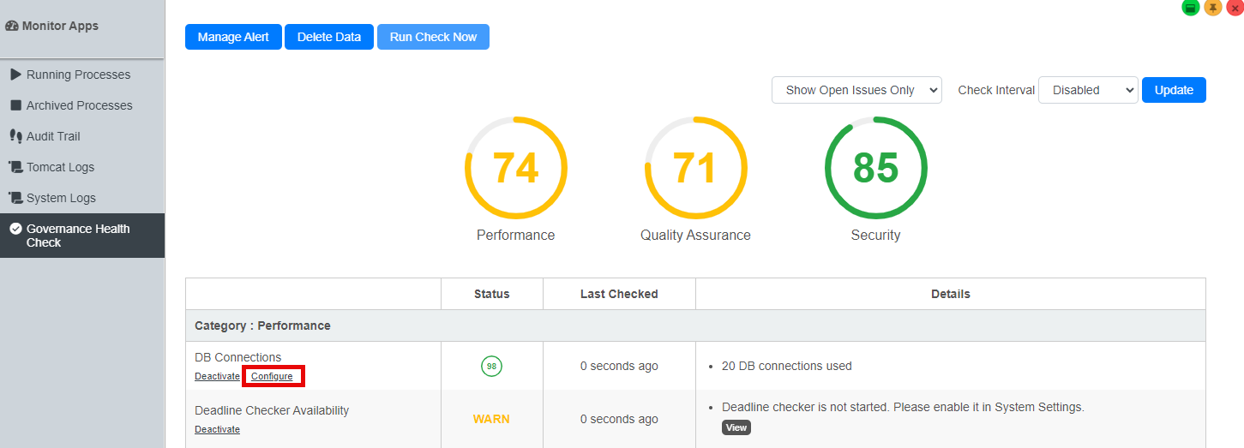Click '20 DB connections used' detail text
1244x448 pixels.
[x=787, y=366]
